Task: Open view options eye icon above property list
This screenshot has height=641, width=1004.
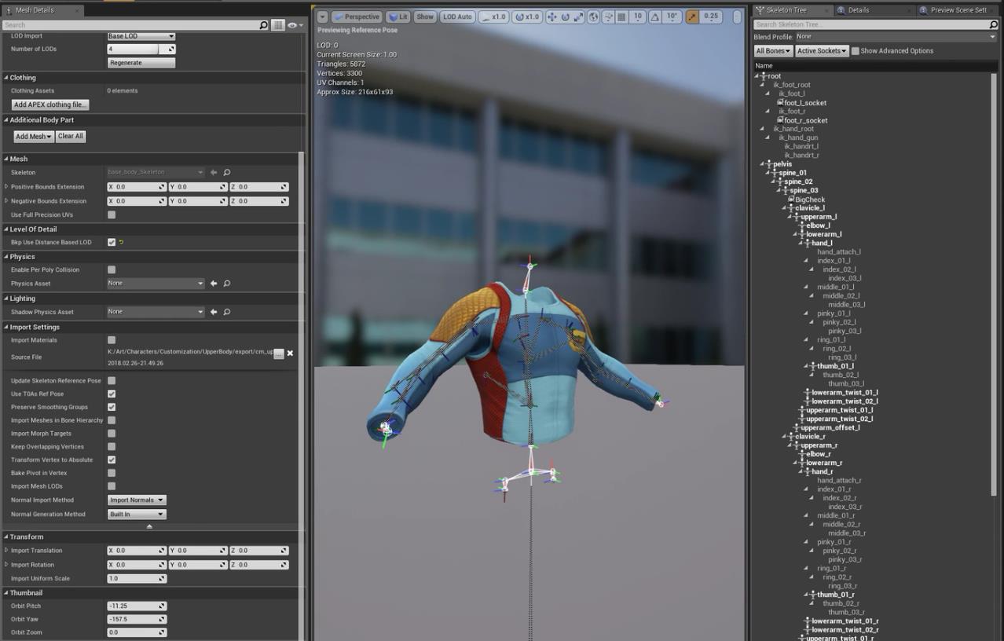Action: point(291,24)
